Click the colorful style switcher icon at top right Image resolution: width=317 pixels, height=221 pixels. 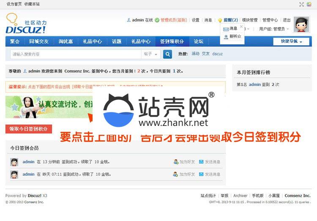309,4
